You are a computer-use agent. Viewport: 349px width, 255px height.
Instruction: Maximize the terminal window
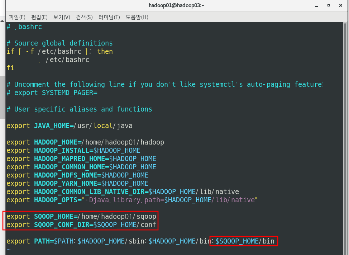coord(329,6)
